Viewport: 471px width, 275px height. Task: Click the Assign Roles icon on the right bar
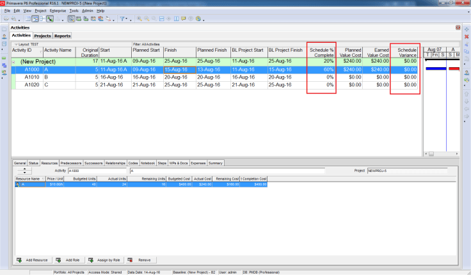pyautogui.click(x=467, y=80)
